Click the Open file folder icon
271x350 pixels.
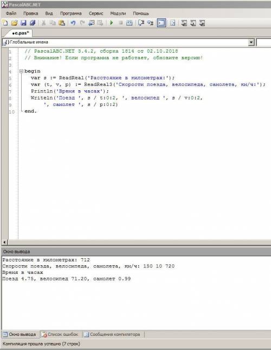coord(14,23)
